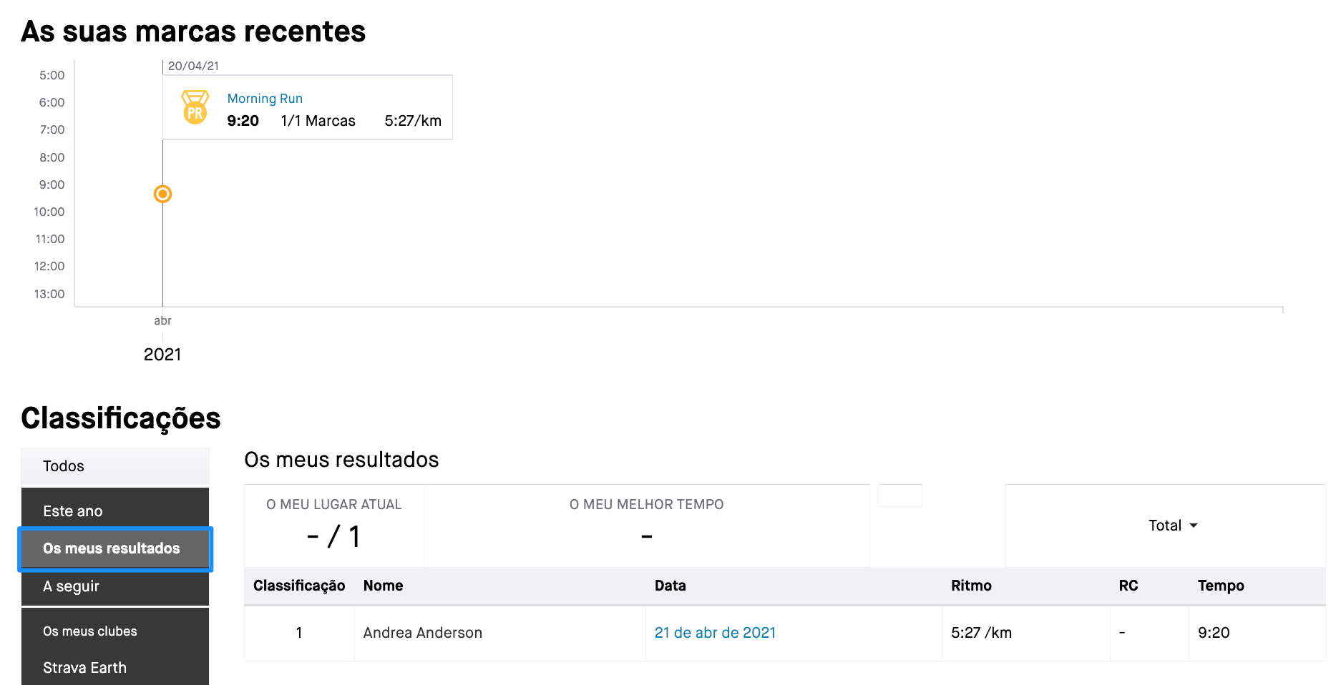
Task: Open the Morning Run activity link
Action: click(265, 99)
